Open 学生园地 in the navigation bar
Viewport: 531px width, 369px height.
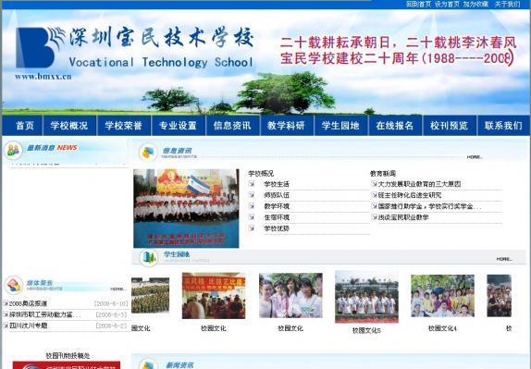coord(340,126)
